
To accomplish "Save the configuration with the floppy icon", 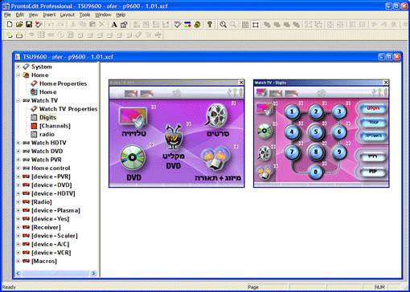I will tap(29, 25).
